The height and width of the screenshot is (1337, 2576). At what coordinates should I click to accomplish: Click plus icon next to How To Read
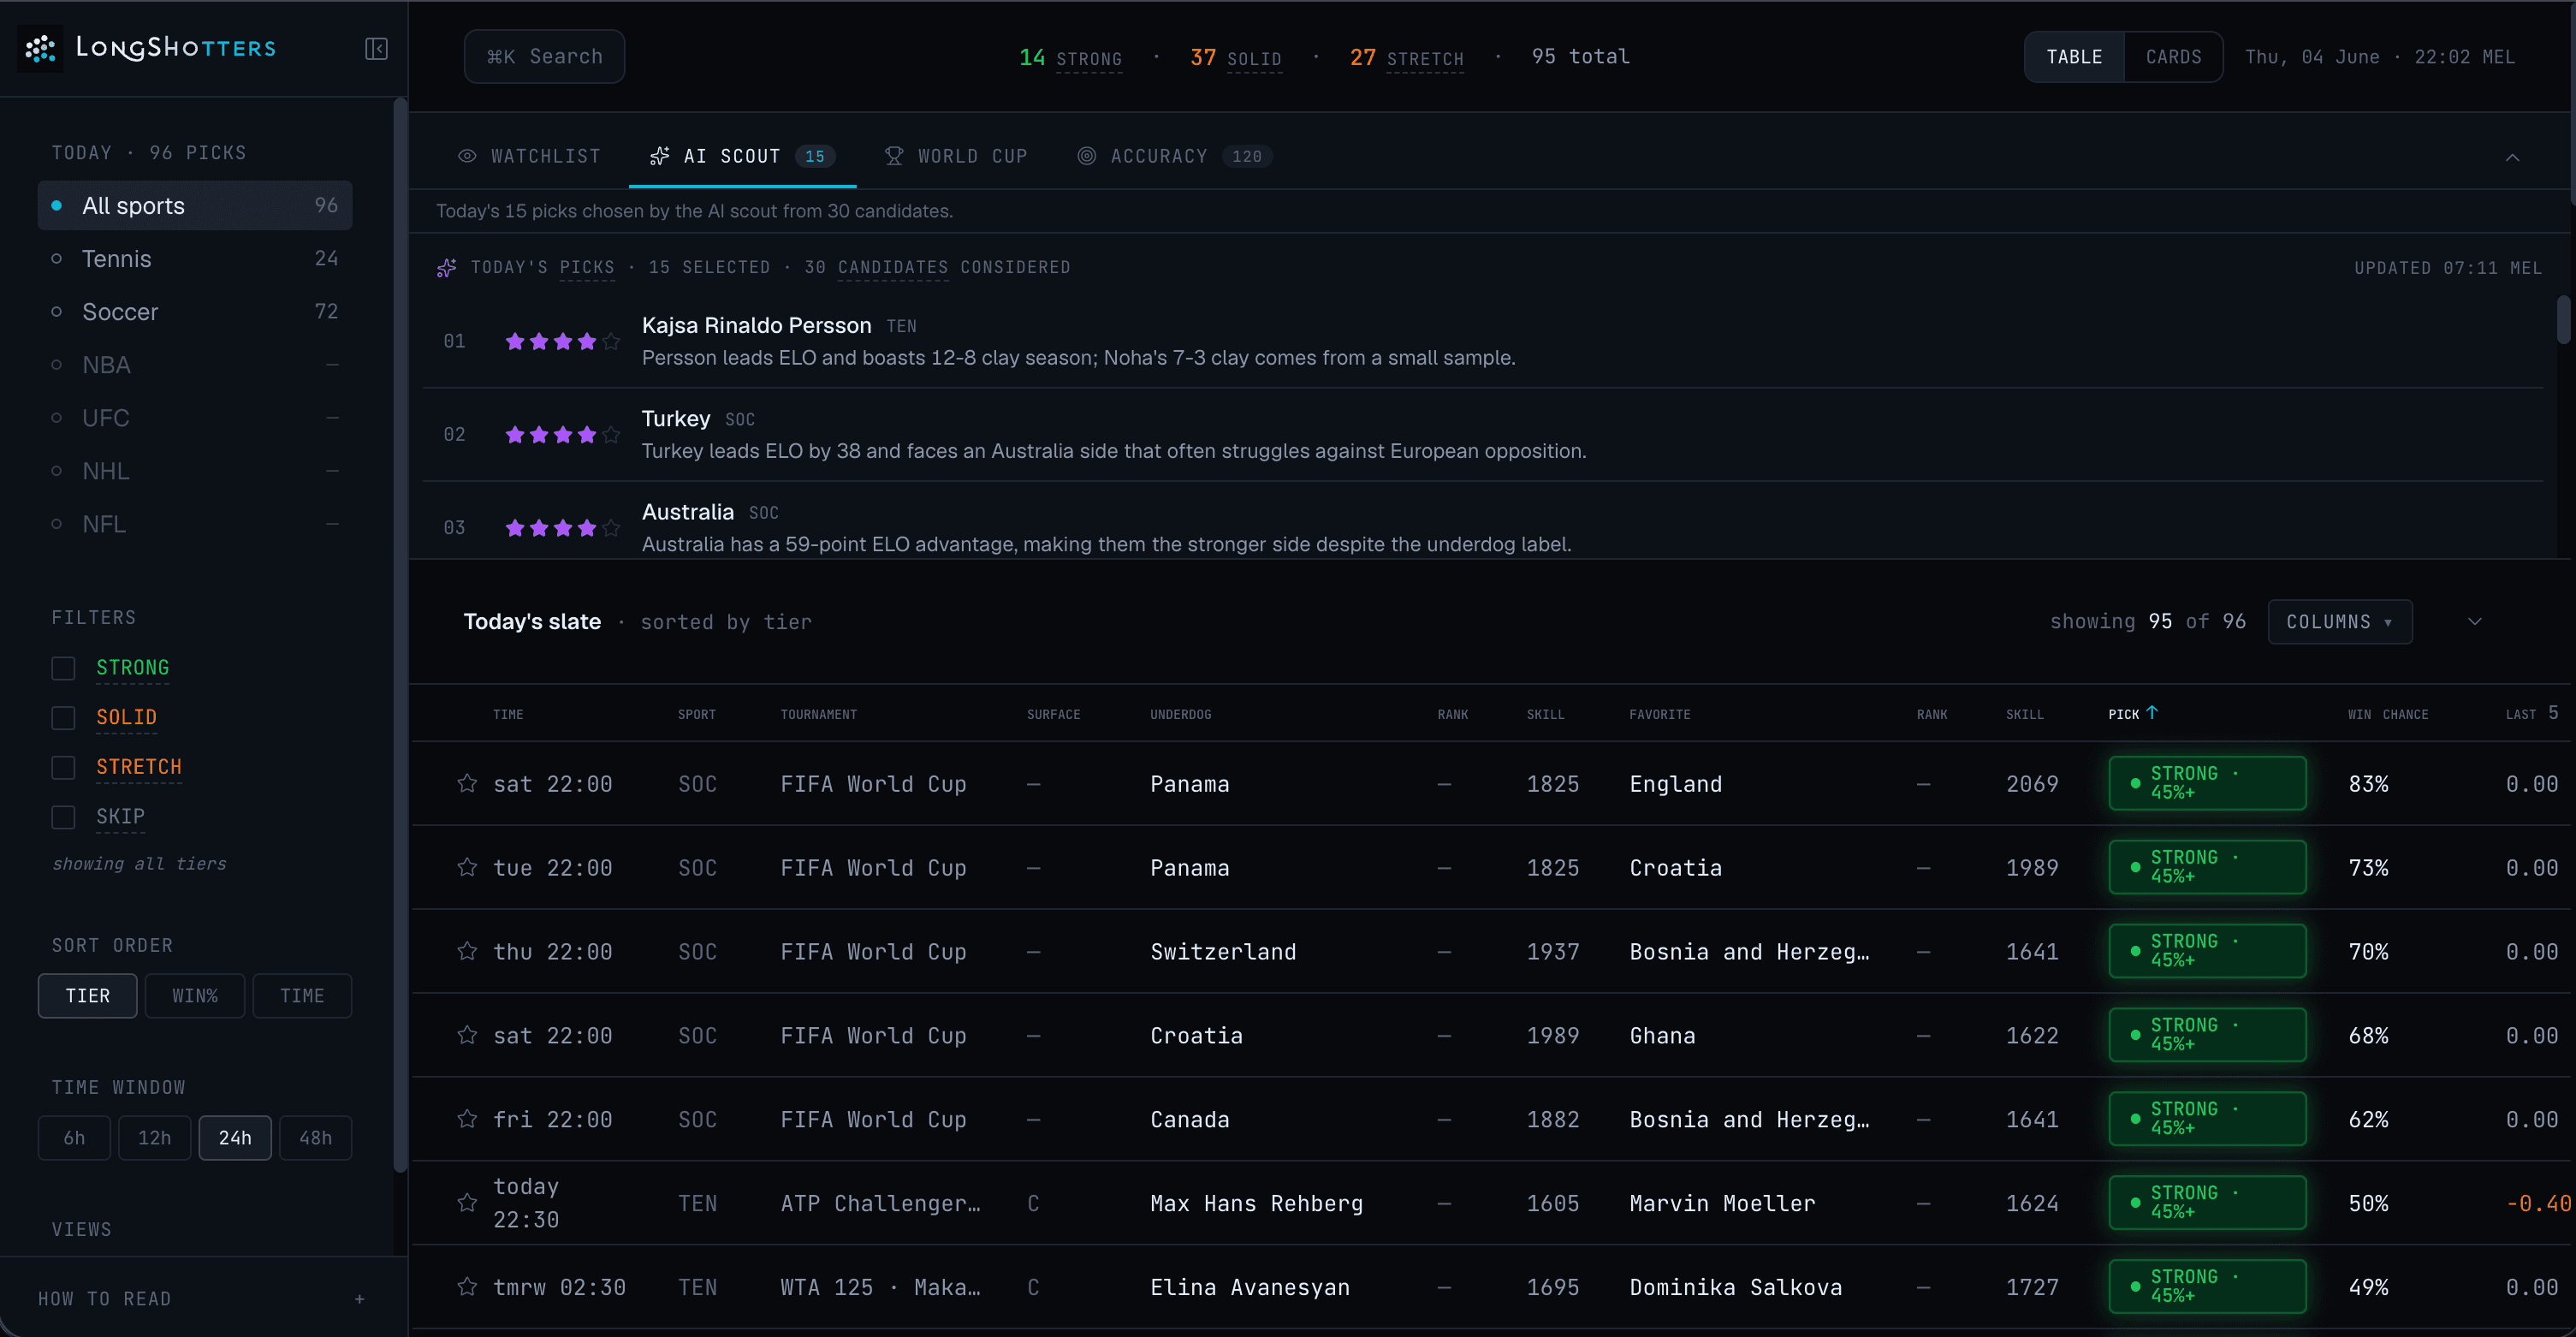tap(360, 1299)
